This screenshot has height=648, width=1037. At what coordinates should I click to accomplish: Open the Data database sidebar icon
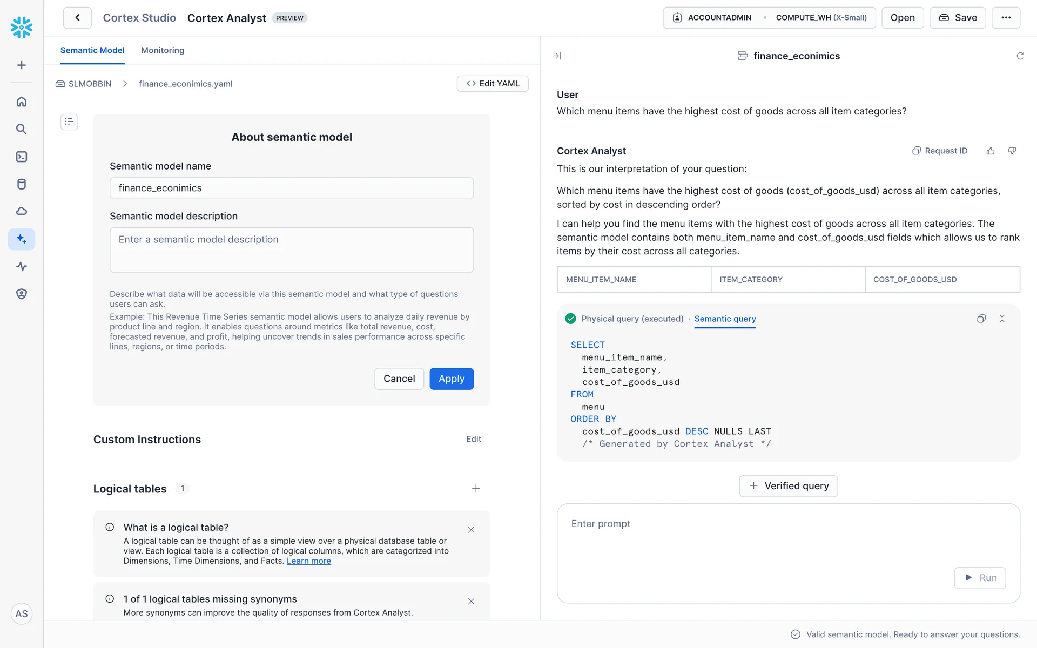coord(22,184)
